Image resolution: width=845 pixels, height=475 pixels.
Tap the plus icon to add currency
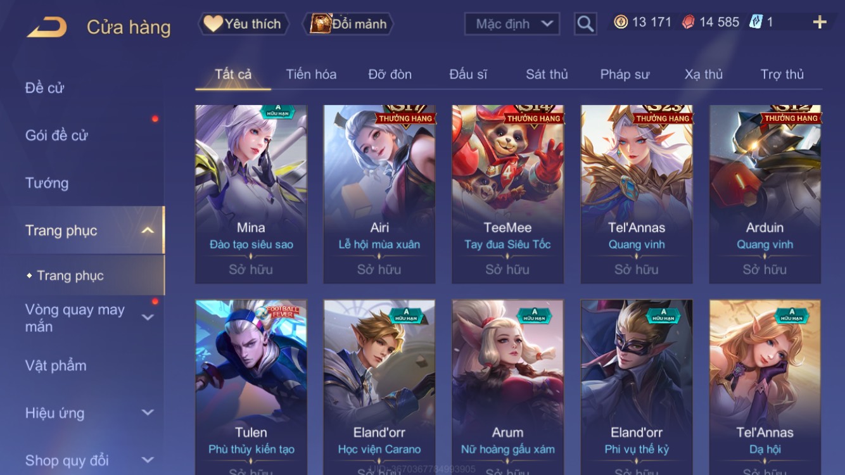[820, 22]
